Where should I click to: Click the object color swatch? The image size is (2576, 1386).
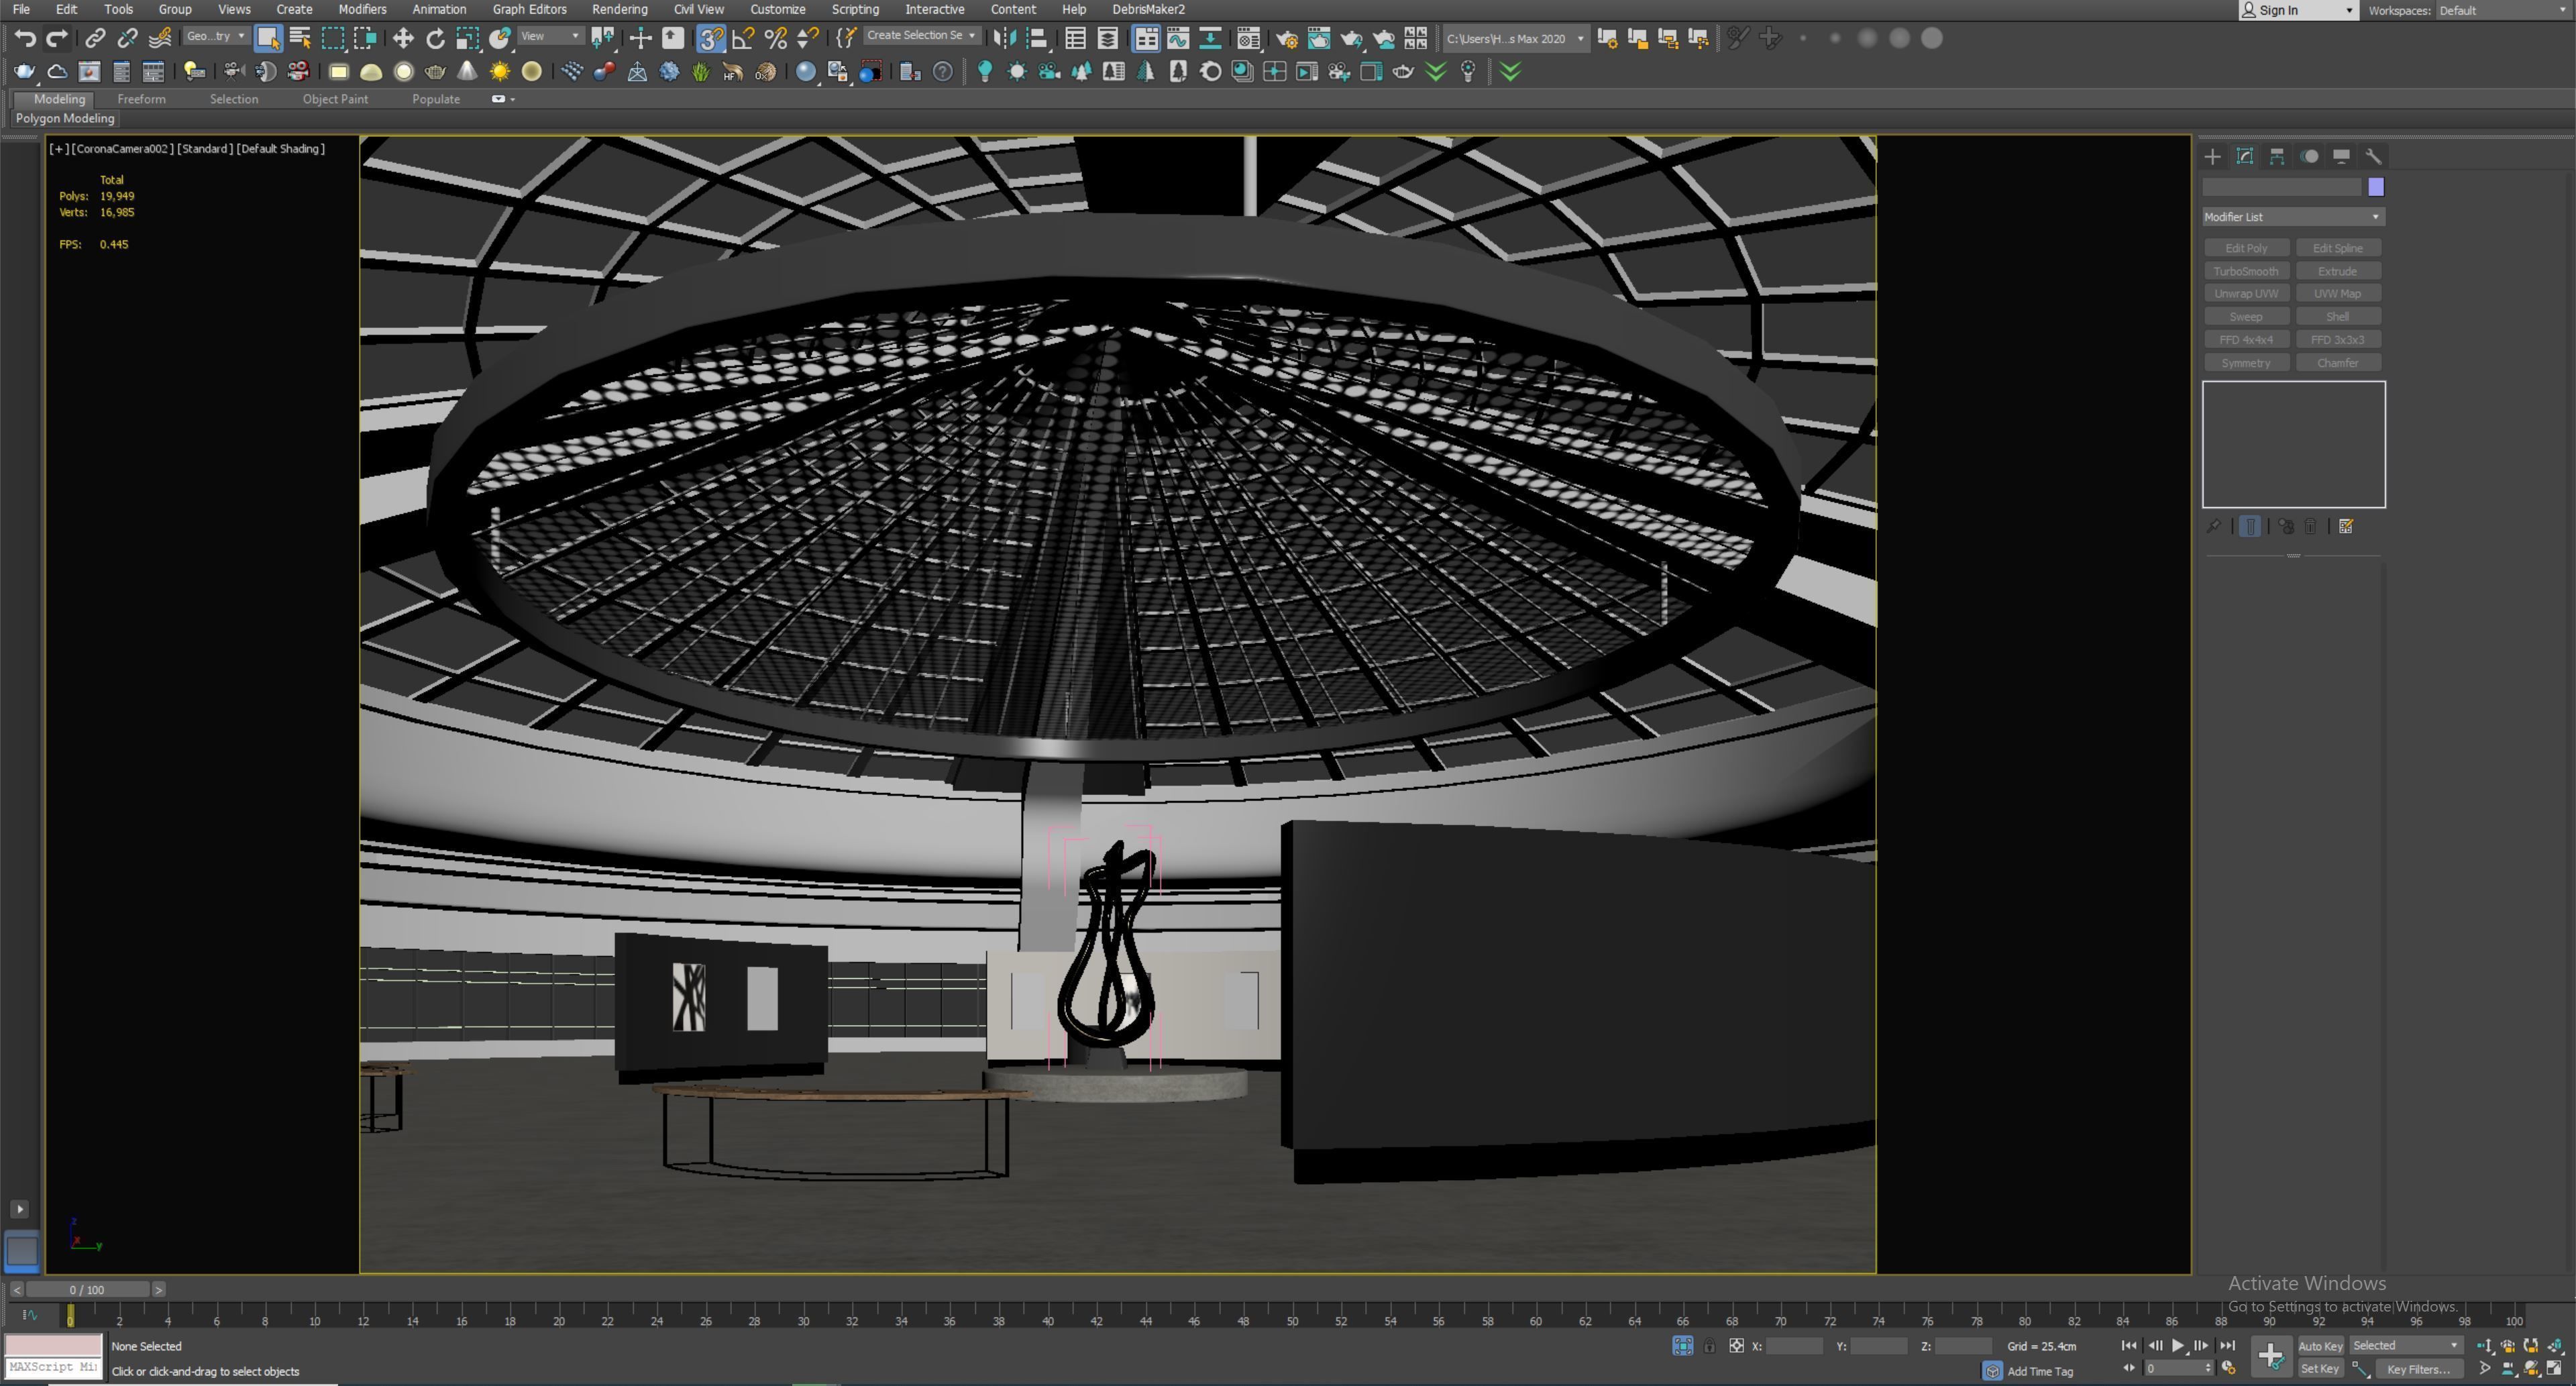(2376, 187)
